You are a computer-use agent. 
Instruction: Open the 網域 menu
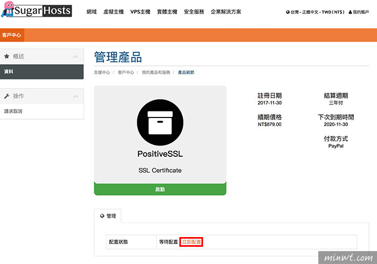[x=92, y=12]
